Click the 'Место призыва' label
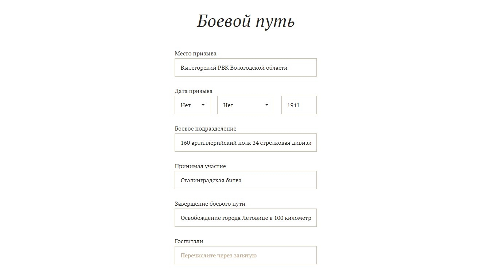 [x=195, y=54]
